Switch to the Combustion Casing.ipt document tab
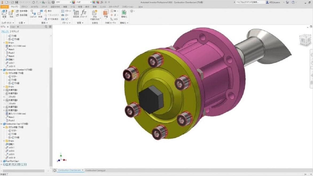Screen dimensions: 313x176 (x=96, y=170)
